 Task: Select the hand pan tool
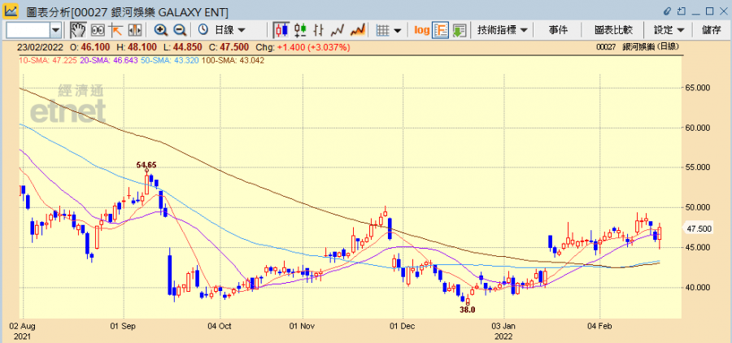click(x=78, y=30)
